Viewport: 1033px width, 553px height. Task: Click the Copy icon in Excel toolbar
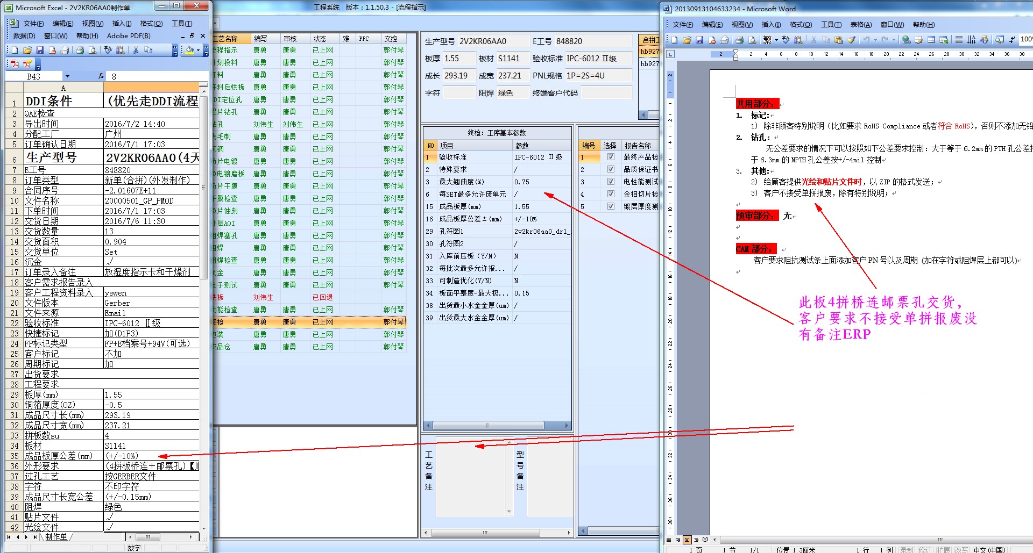click(x=148, y=50)
